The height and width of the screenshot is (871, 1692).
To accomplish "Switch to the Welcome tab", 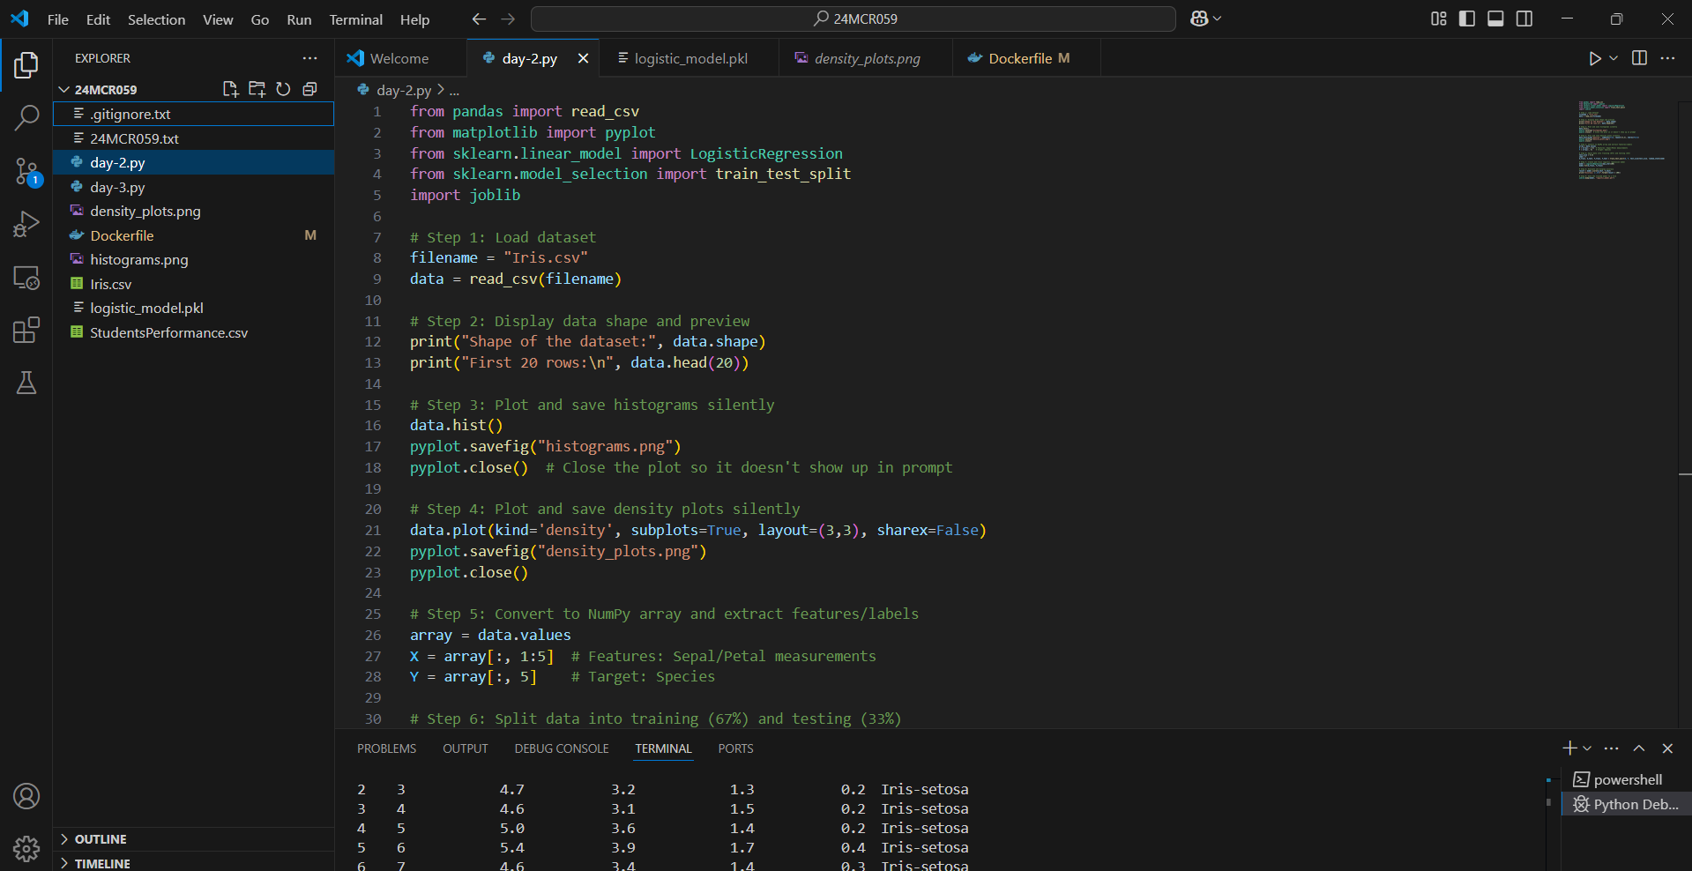I will pos(400,58).
